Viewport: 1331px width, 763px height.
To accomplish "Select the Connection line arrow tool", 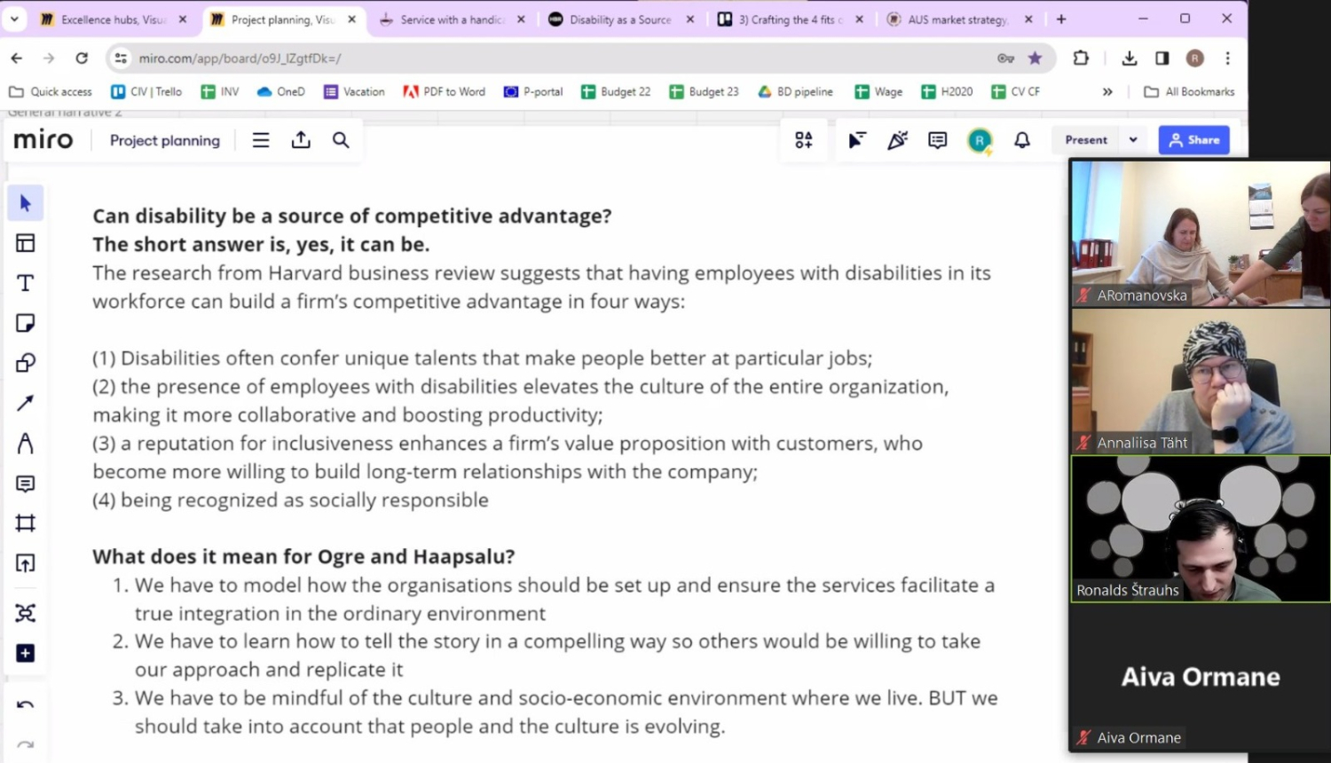I will point(25,403).
